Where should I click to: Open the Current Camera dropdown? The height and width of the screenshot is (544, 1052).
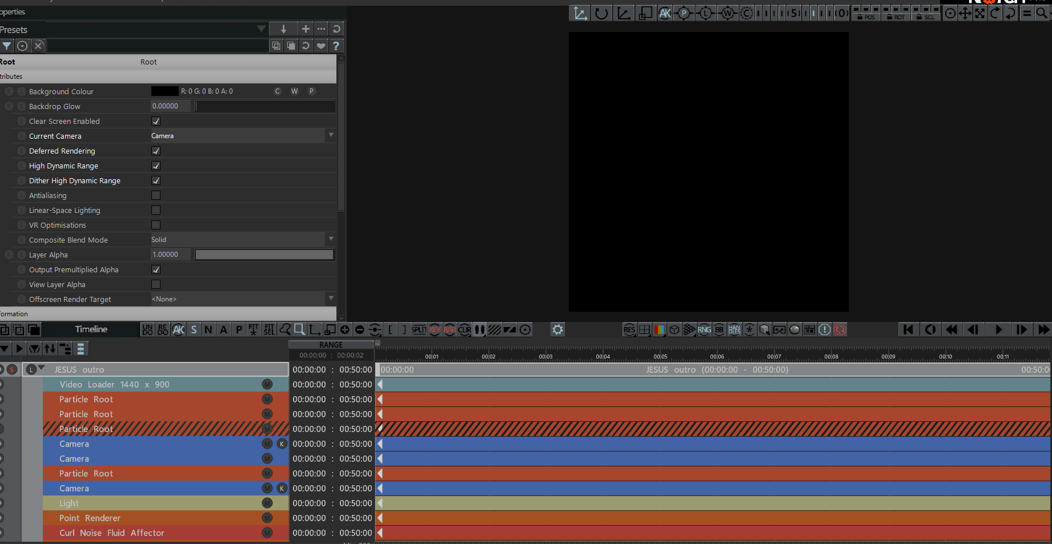point(243,136)
